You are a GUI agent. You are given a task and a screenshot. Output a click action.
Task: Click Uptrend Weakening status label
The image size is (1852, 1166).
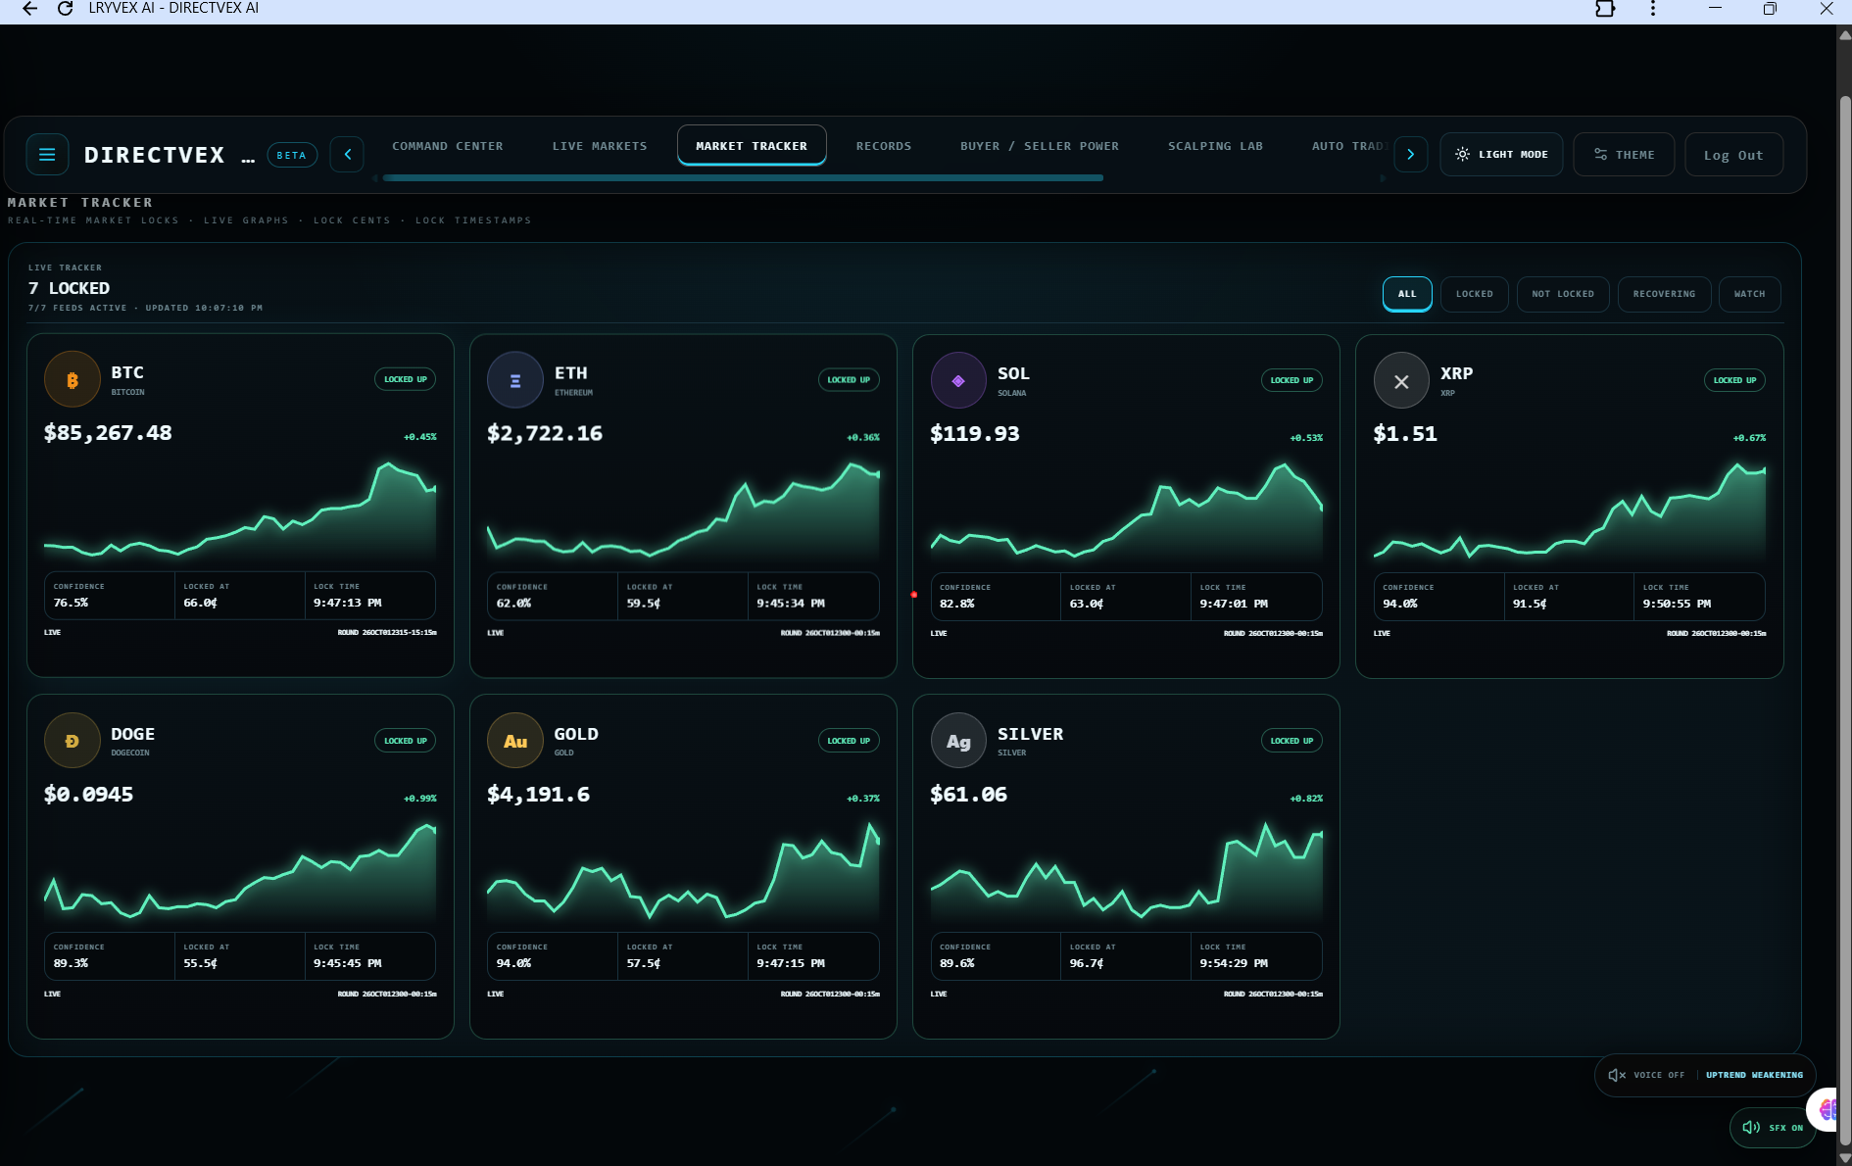(x=1754, y=1075)
